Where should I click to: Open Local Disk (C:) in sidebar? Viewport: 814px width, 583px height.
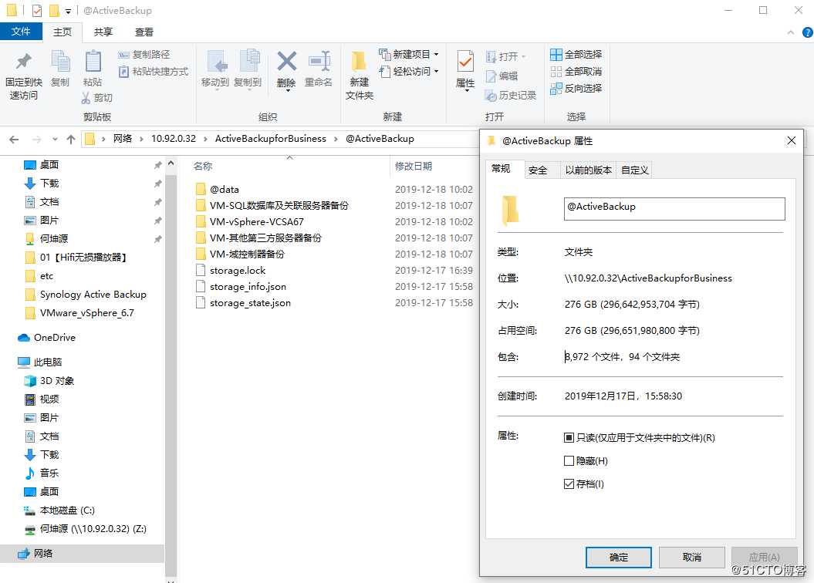[59, 511]
